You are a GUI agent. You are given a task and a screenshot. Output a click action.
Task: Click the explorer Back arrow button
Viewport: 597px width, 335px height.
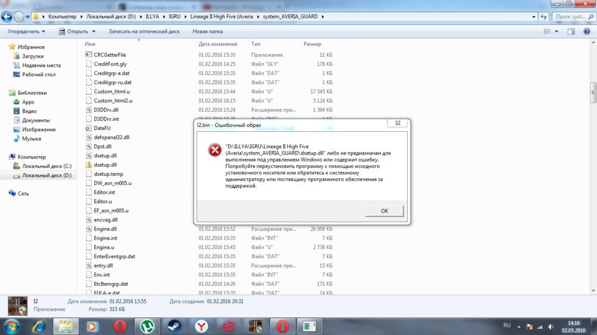7,17
